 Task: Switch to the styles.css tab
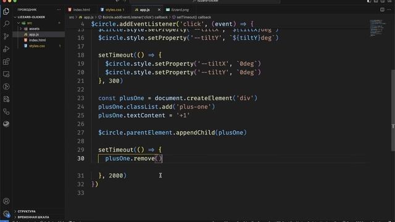coord(113,10)
